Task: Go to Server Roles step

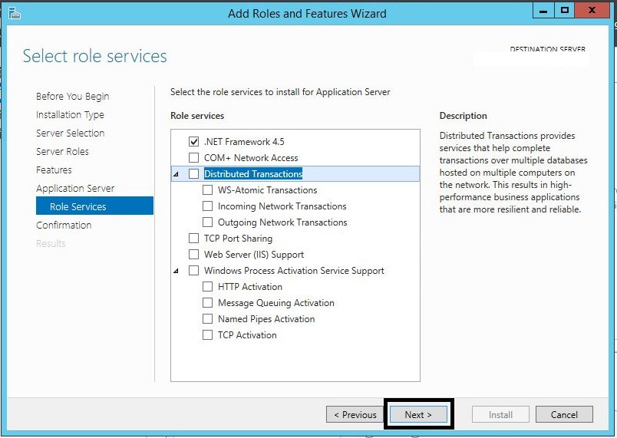Action: point(62,152)
